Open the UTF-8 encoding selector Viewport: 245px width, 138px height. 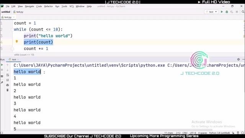tap(193, 133)
